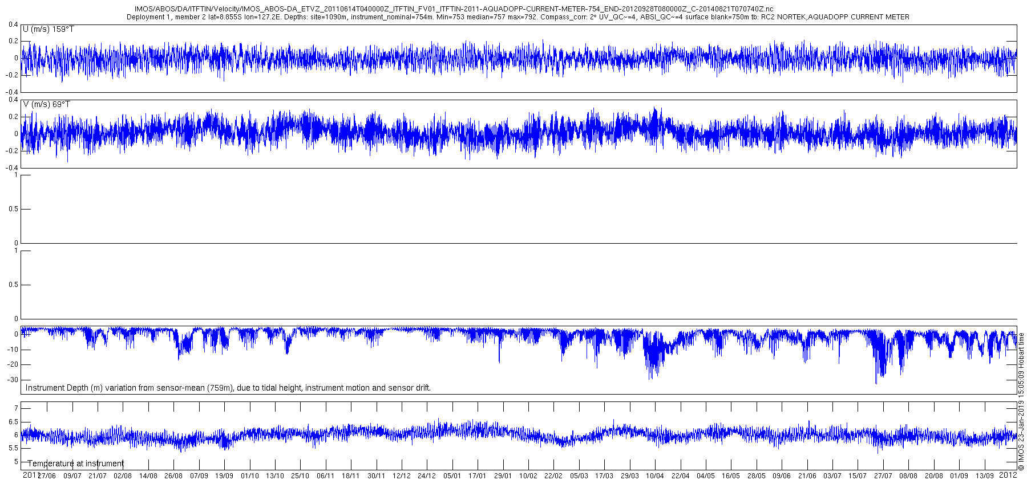Click the '16/05' date label
The width and height of the screenshot is (1027, 484).
click(731, 476)
